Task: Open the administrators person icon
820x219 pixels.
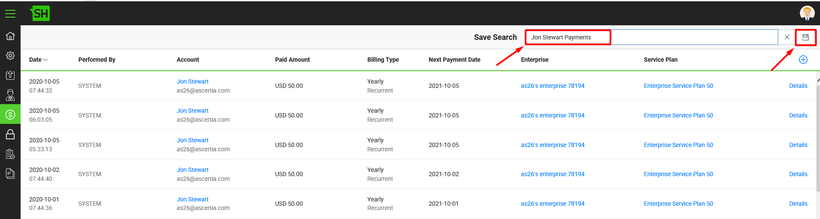Action: coord(10,95)
